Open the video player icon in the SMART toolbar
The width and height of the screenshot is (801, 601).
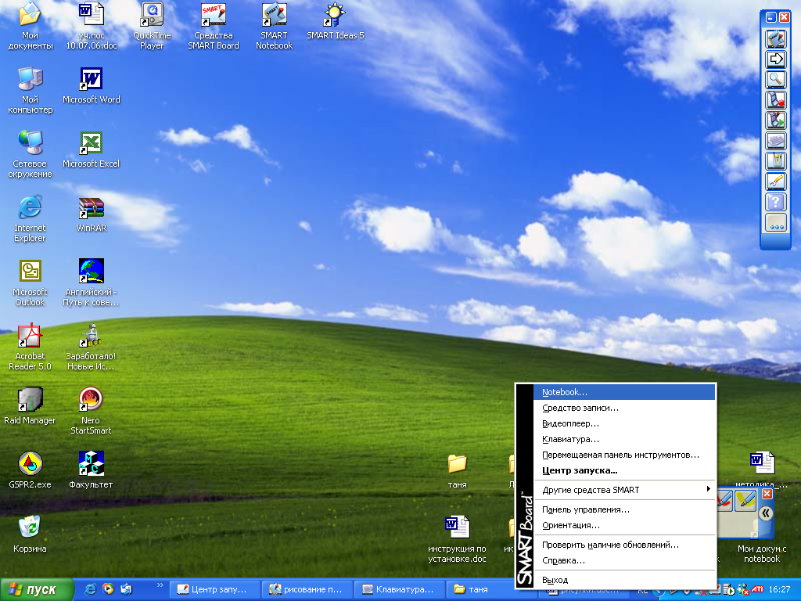pyautogui.click(x=775, y=121)
